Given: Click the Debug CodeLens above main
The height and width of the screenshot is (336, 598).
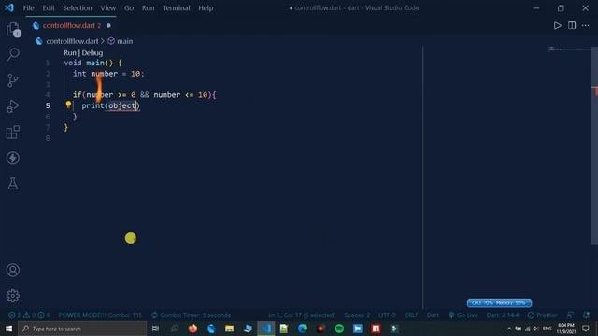Looking at the screenshot, I should [x=93, y=53].
